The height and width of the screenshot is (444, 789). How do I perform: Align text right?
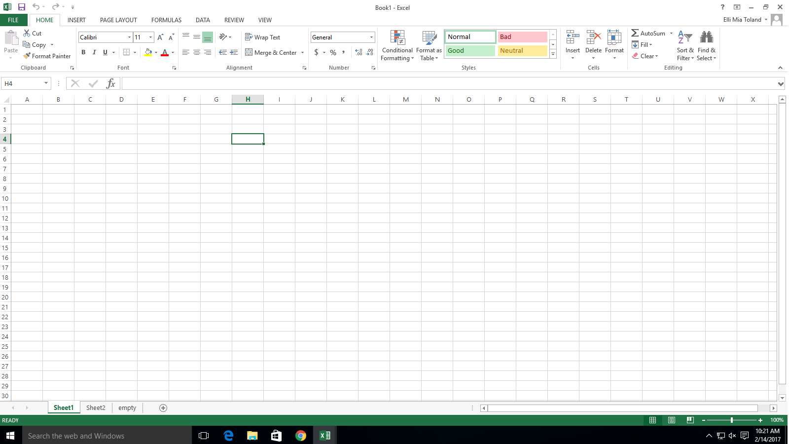[x=208, y=52]
